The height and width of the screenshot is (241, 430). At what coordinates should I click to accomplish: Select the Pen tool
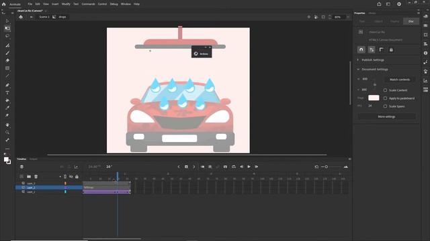click(7, 85)
